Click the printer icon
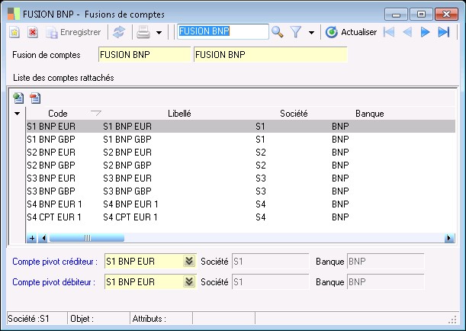This screenshot has height=331, width=466. click(143, 32)
